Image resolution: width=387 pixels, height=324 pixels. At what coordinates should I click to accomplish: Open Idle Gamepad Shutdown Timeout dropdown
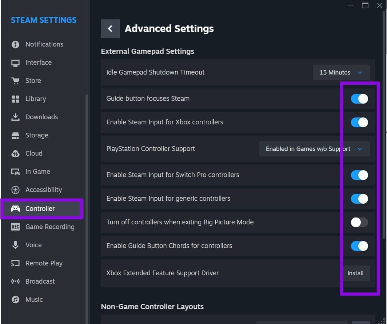click(341, 73)
